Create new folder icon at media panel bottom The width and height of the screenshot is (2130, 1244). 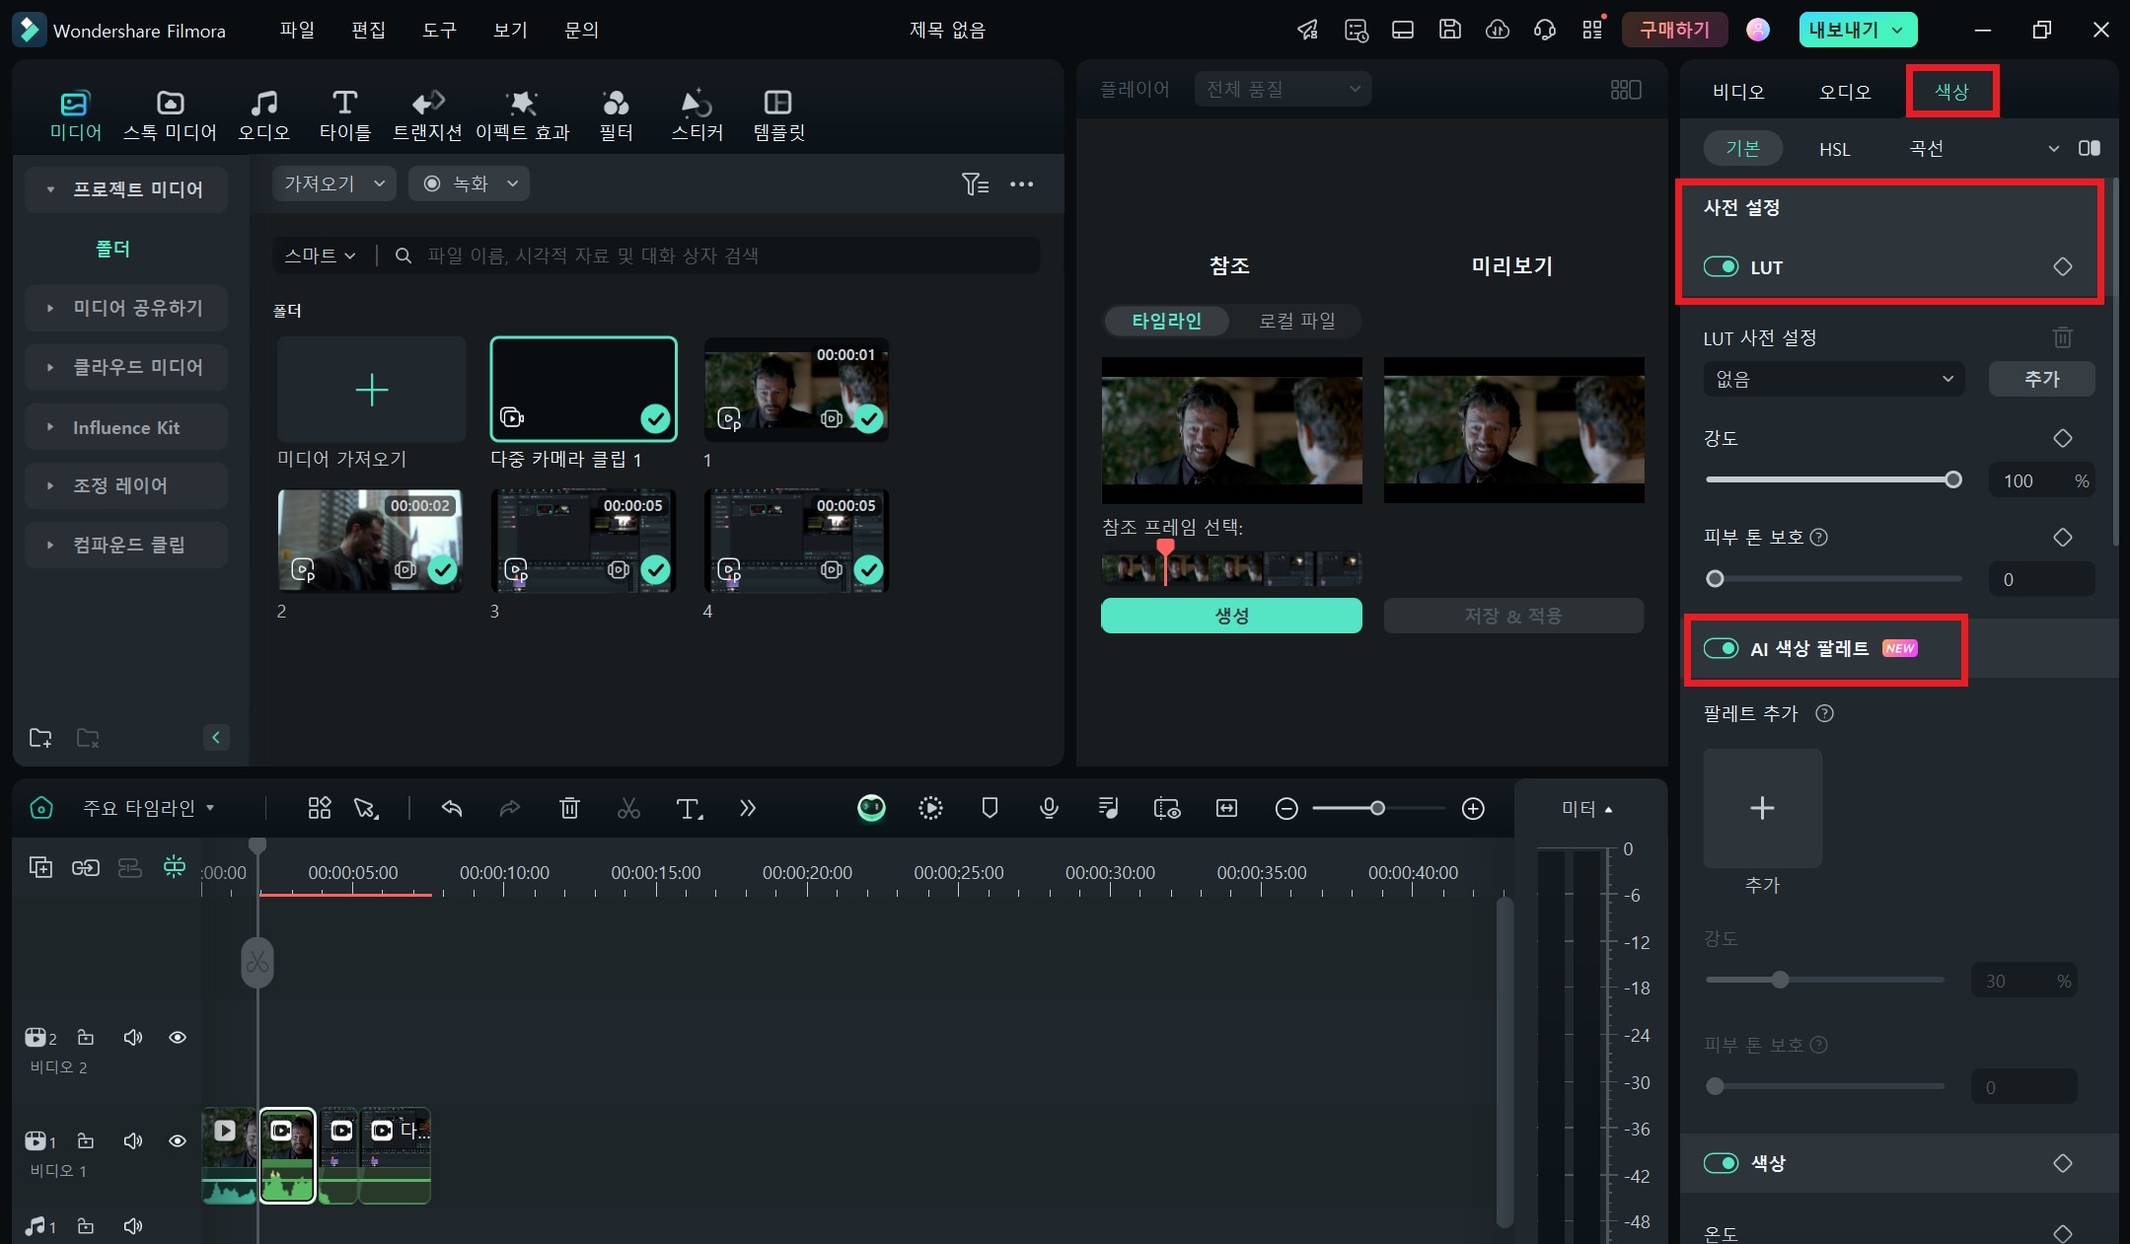pos(40,738)
